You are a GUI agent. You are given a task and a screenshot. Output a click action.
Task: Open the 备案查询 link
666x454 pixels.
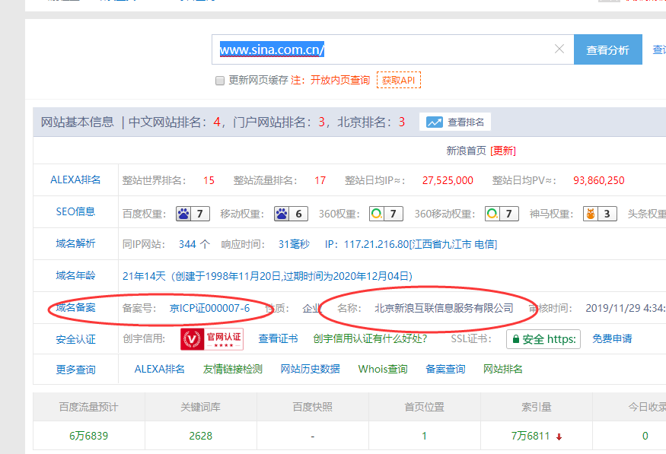[x=445, y=369]
